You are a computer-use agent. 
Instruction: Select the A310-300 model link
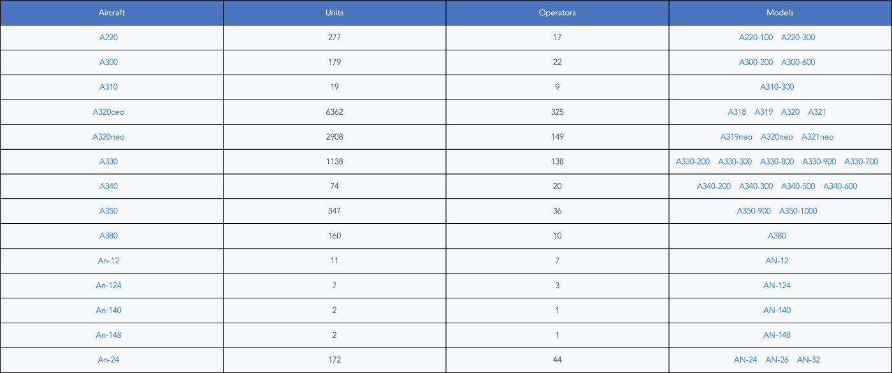tap(777, 87)
